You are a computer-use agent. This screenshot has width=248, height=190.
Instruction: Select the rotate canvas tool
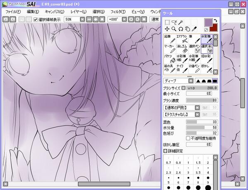[181, 29]
